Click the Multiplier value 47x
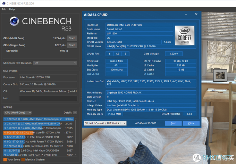The image size is (236, 164). pyautogui.click(x=117, y=65)
